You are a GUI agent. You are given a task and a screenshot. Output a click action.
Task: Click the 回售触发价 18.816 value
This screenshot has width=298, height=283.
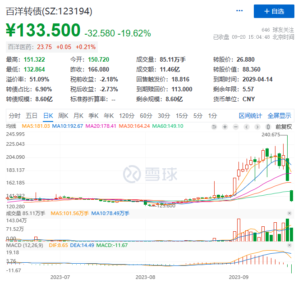click(180, 79)
